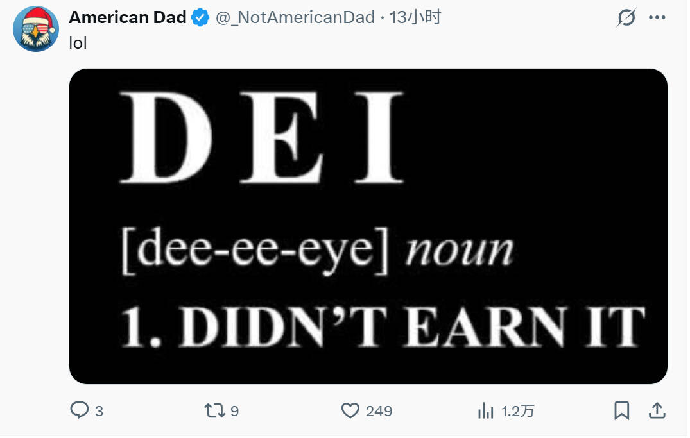Viewport: 690px width, 438px height.
Task: Open the three-dot more options menu
Action: point(657,18)
